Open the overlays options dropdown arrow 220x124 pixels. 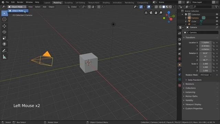click(x=152, y=7)
